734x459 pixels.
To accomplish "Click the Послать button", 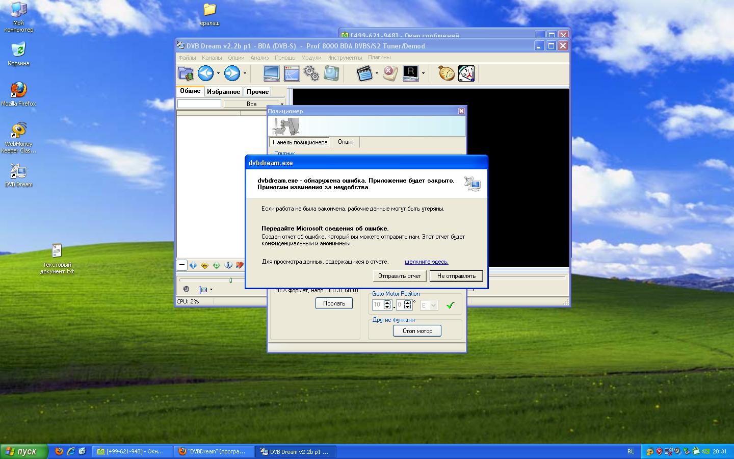I will 334,303.
